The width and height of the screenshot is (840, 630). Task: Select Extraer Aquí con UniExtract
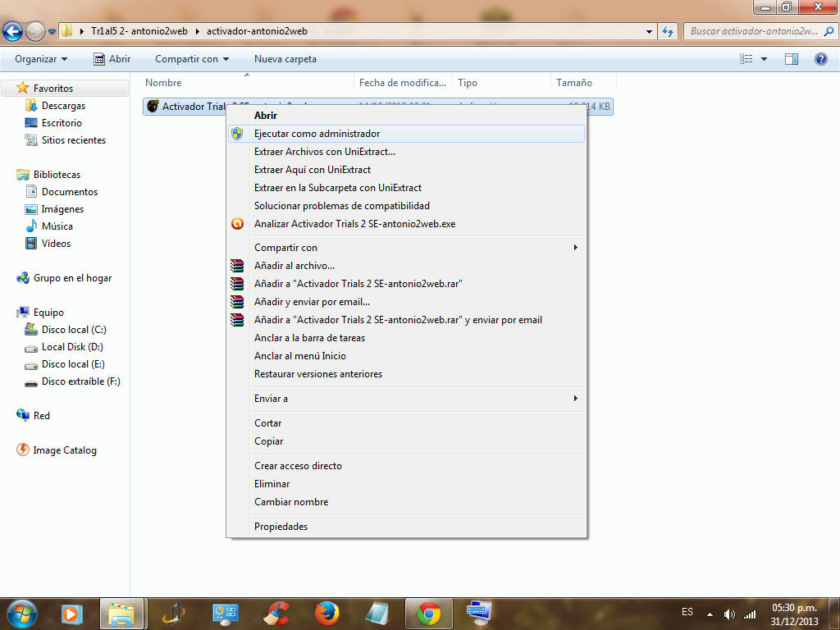pos(312,170)
